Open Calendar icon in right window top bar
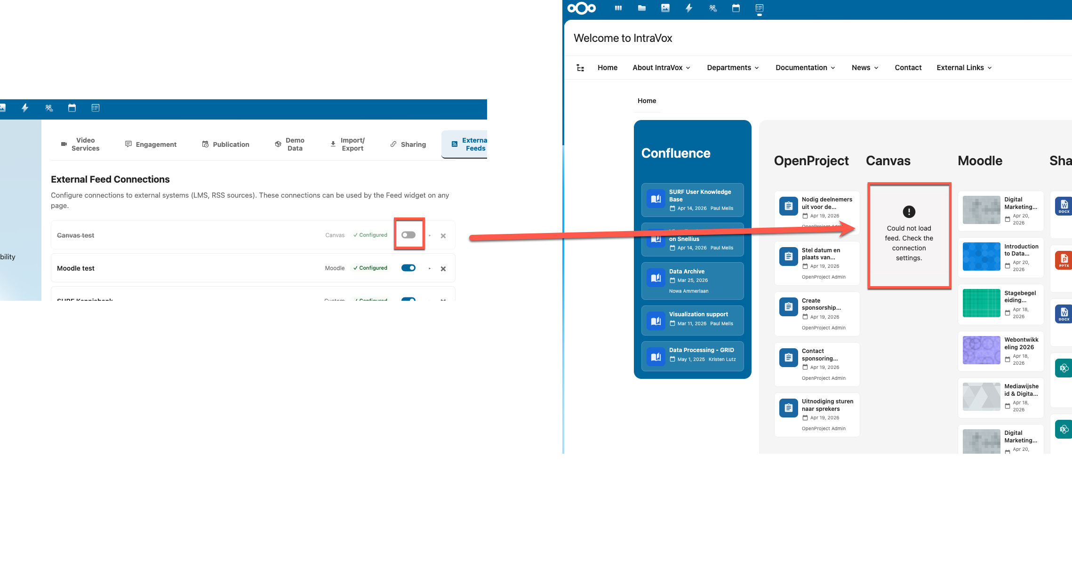 (736, 8)
